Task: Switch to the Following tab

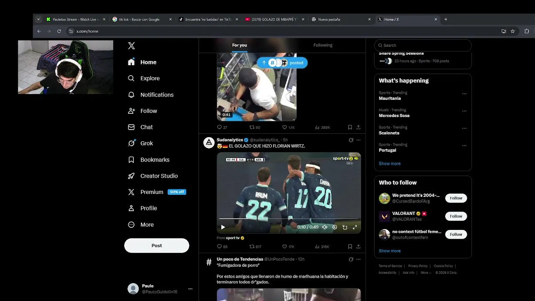Action: (x=323, y=45)
